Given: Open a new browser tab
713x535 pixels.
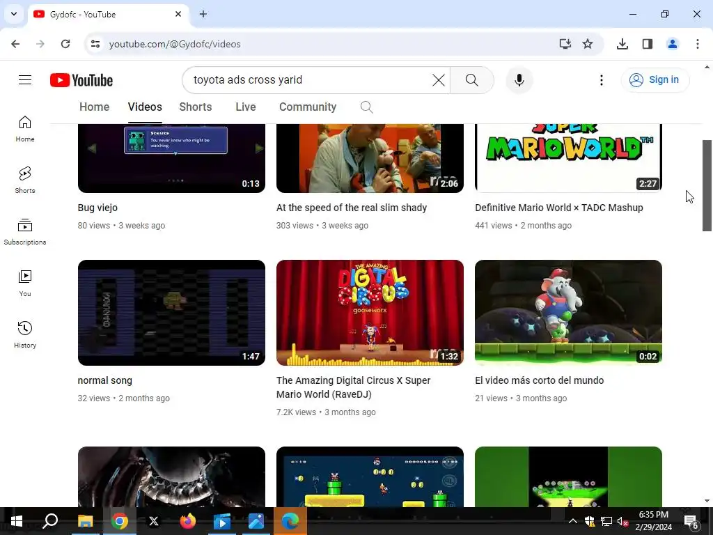Looking at the screenshot, I should point(203,14).
